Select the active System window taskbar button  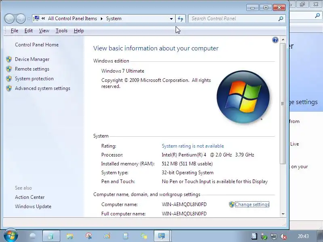[x=162, y=236]
